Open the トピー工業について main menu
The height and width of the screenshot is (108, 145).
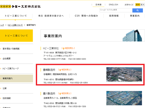[16, 16]
